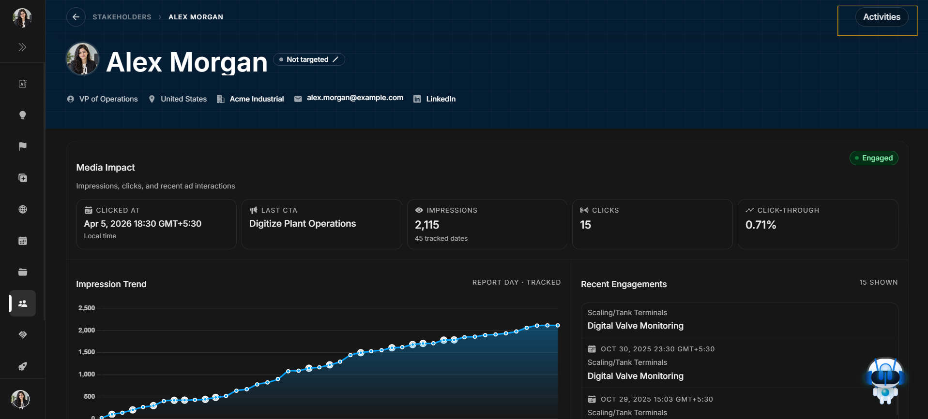
Task: Open the rocket icon in sidebar
Action: coord(22,366)
